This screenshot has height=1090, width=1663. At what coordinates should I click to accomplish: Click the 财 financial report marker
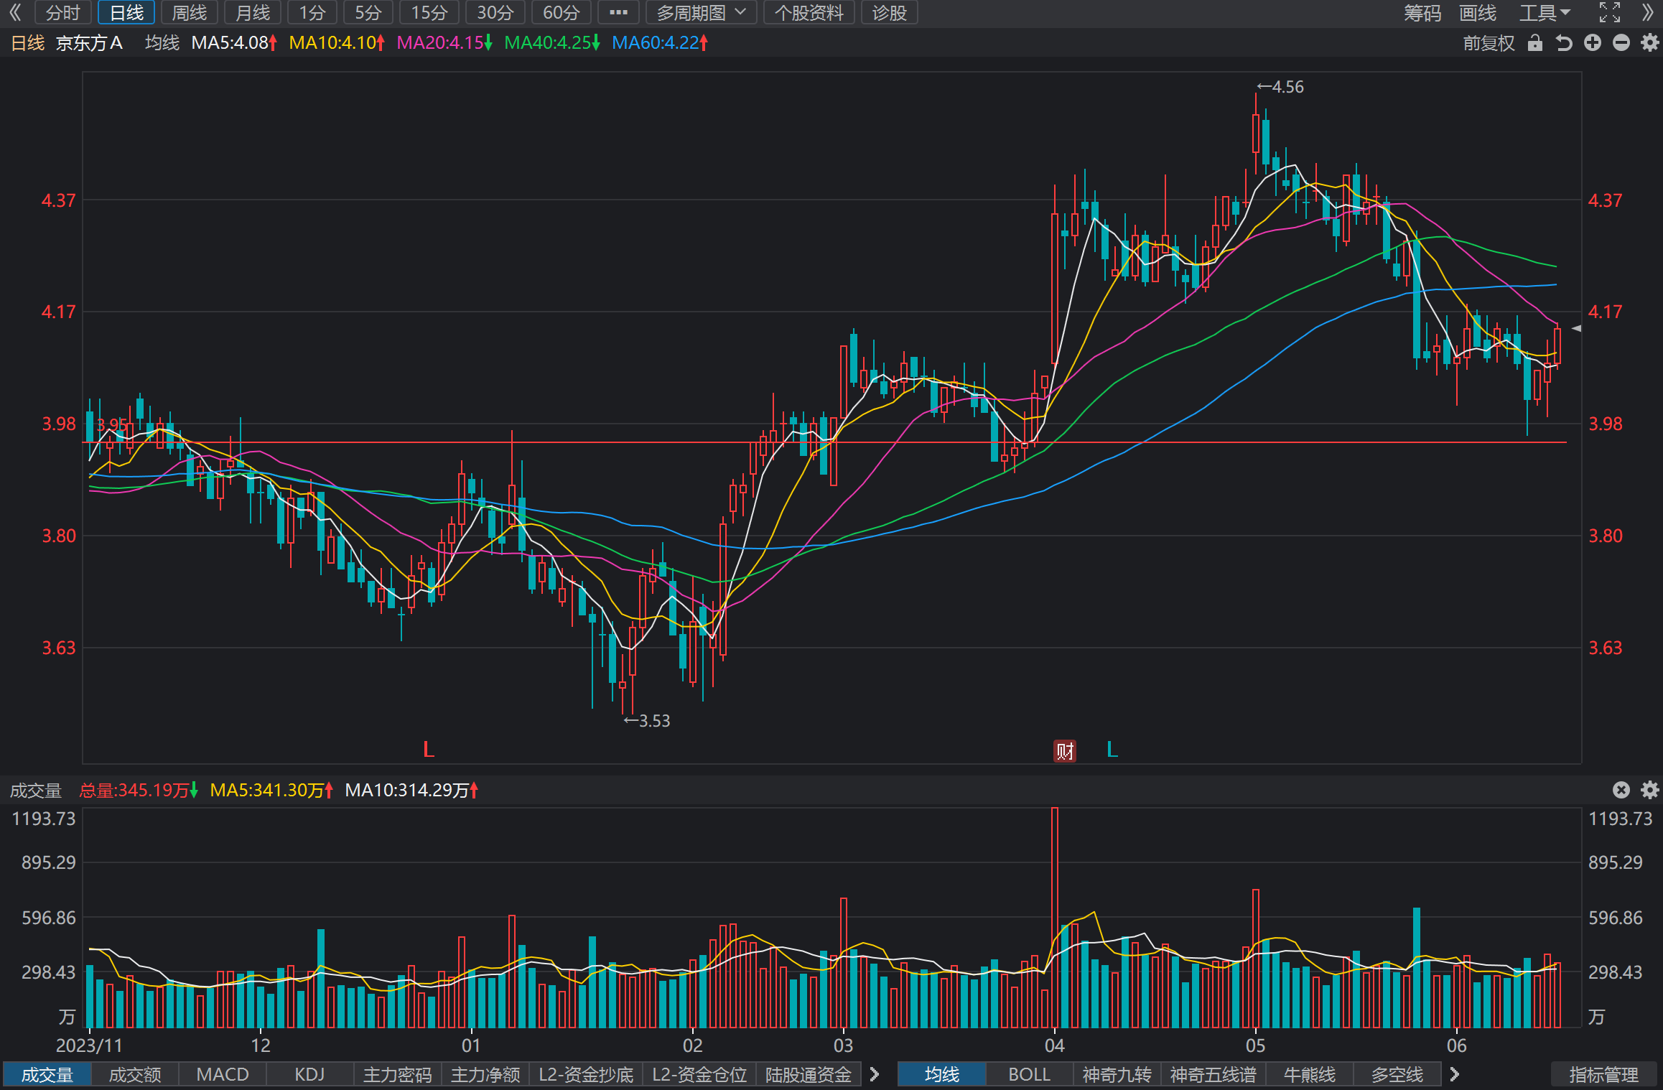tap(1065, 751)
